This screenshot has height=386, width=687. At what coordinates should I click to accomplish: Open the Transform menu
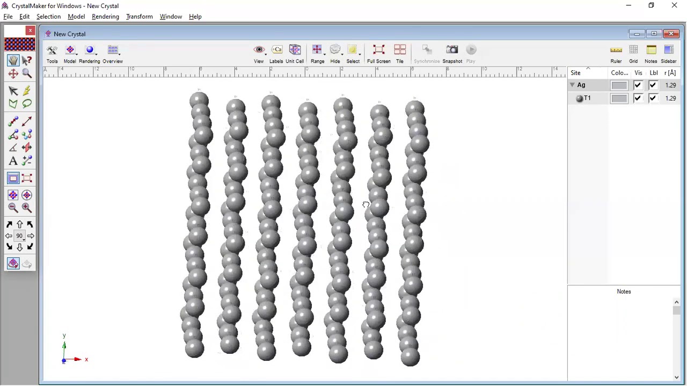[140, 17]
